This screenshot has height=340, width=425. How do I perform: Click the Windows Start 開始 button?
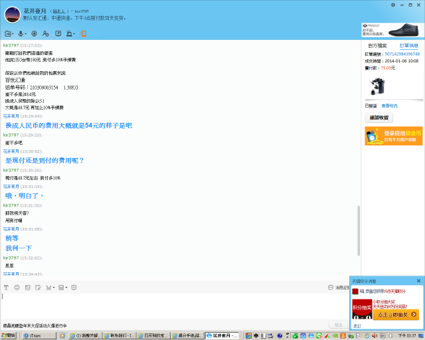[9, 335]
